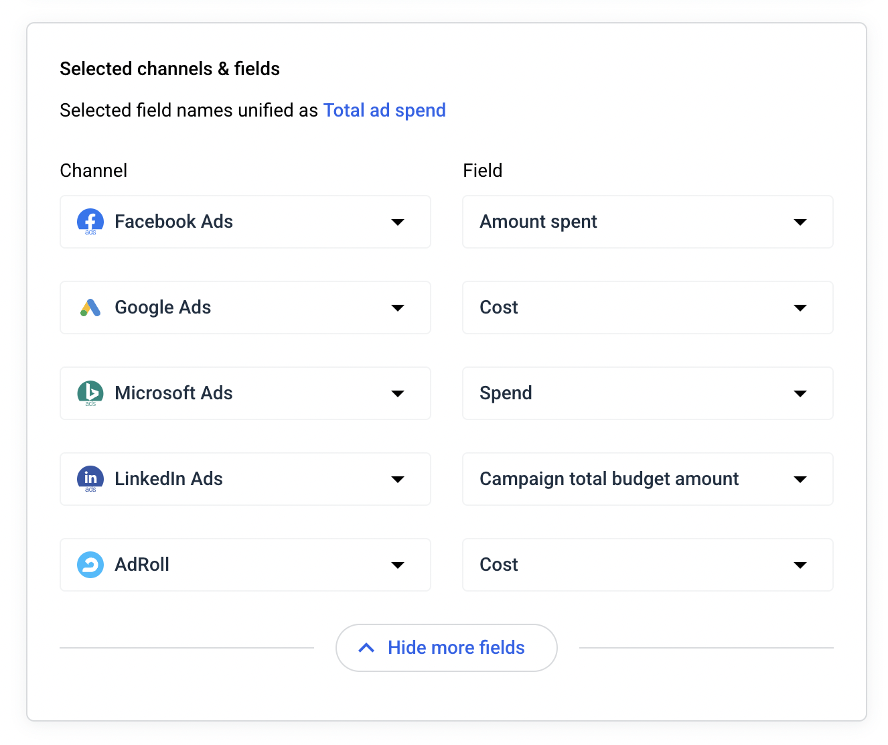Click the Google Ads logo icon
888x745 pixels.
coord(90,308)
